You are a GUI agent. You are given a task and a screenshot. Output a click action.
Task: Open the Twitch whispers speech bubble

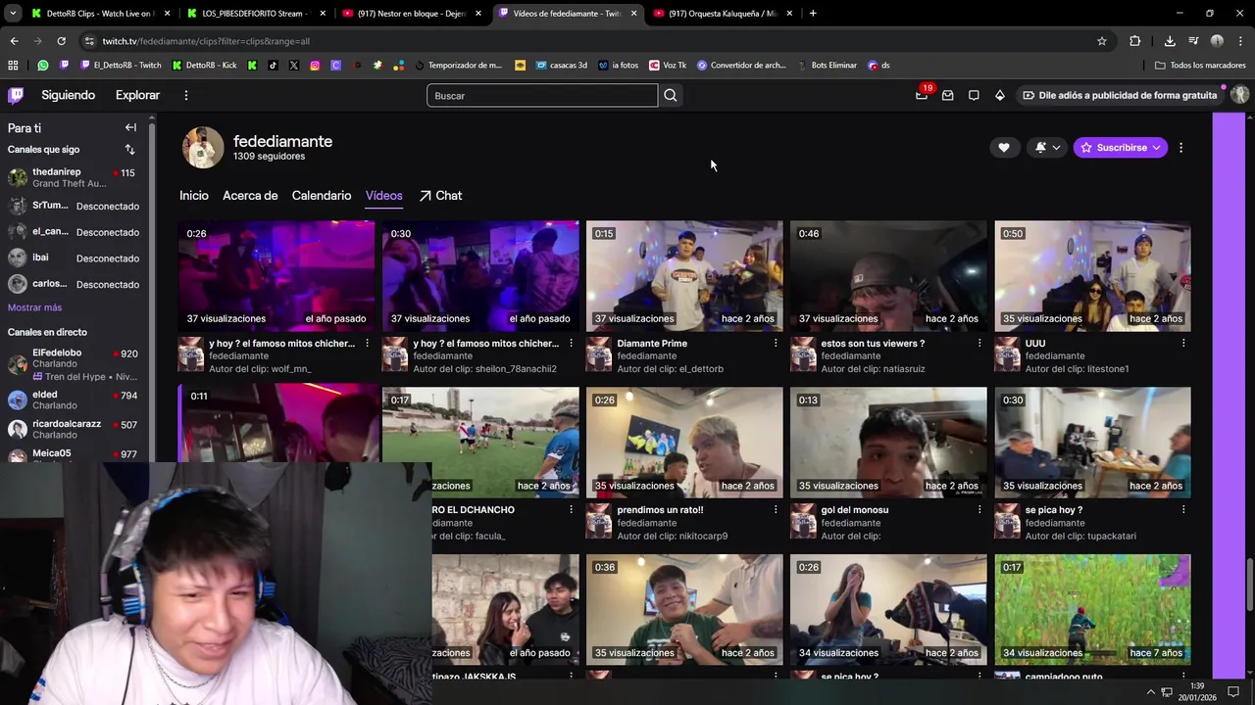pos(974,95)
